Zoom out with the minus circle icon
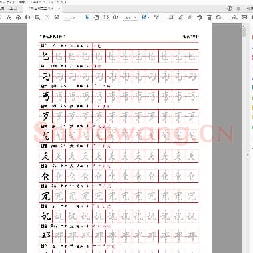This screenshot has height=253, width=253. tap(106, 17)
